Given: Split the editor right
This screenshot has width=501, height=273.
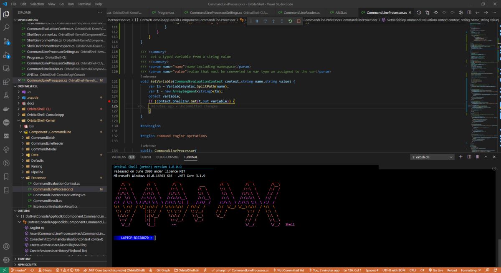Looking at the screenshot, I should coord(469,13).
